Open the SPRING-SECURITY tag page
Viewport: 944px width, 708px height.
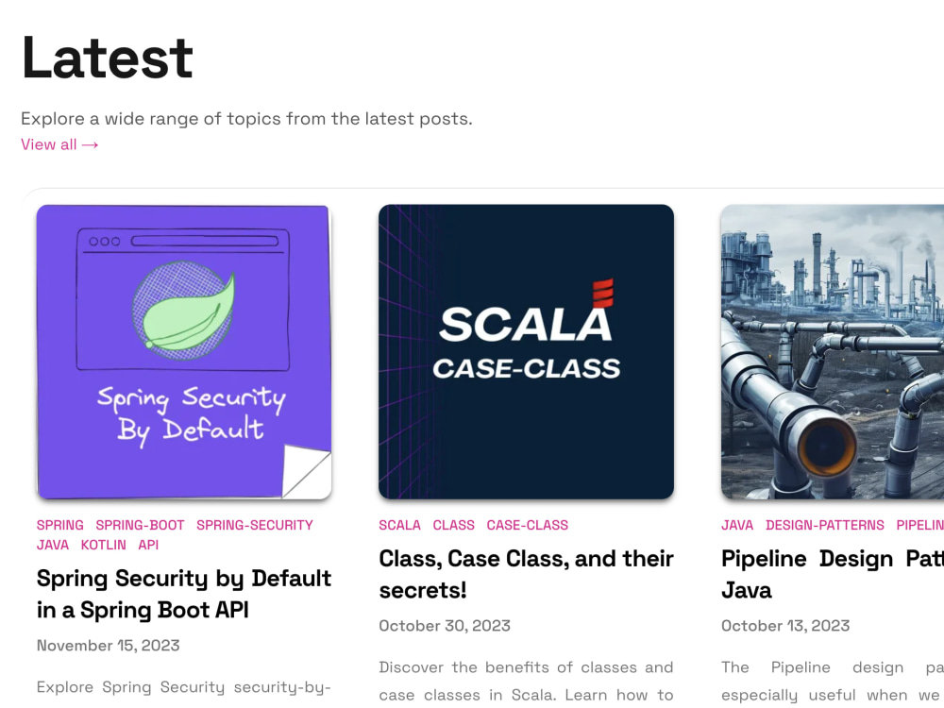click(x=254, y=525)
